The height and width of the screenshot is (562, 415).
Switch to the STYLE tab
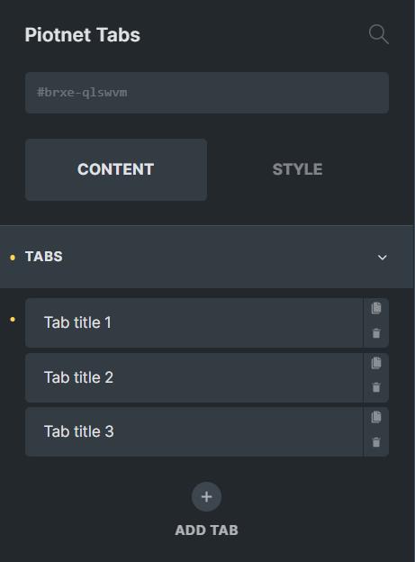pyautogui.click(x=297, y=169)
